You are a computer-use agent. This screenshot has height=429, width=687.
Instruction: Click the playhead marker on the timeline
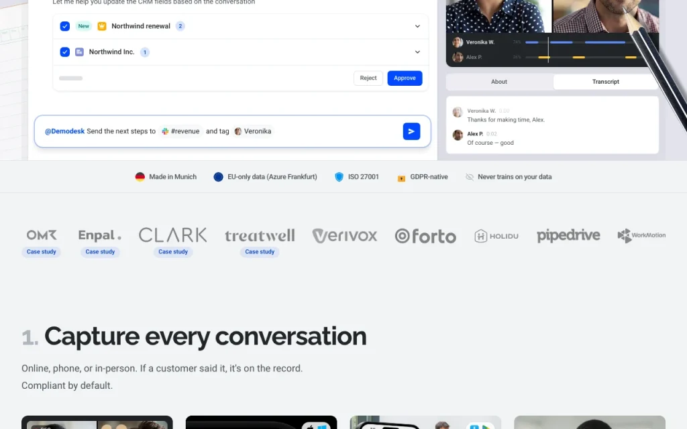(x=548, y=50)
